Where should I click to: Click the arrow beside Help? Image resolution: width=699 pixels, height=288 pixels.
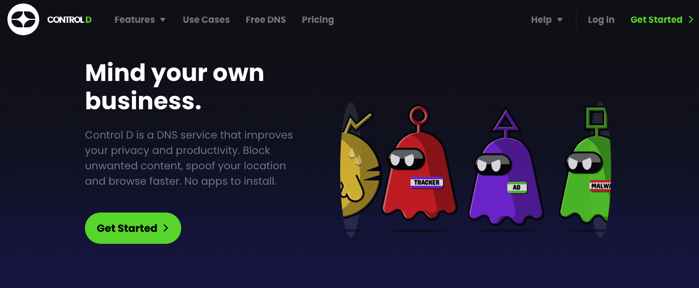(x=560, y=20)
